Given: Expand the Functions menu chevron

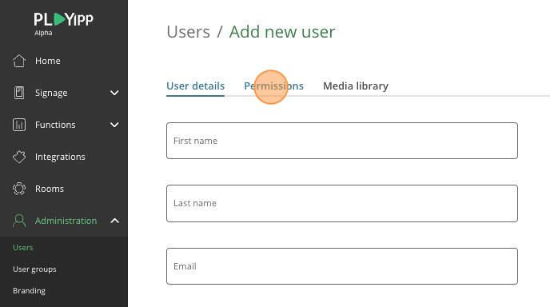Looking at the screenshot, I should click(114, 125).
